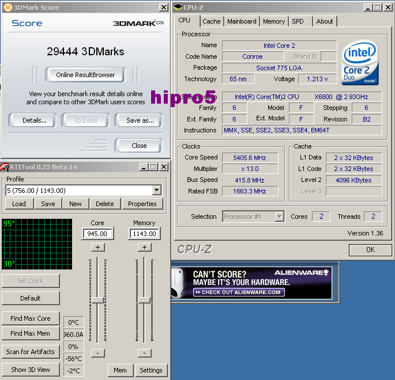Click Show 3D View
395x380 pixels.
tap(31, 370)
